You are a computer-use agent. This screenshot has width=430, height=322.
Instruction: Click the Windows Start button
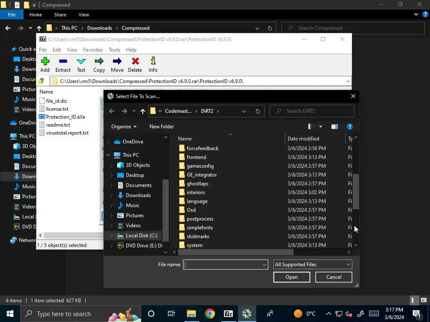pos(10,314)
